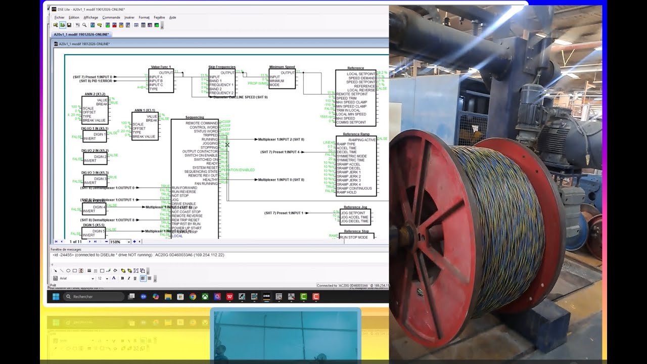Screen dimensions: 647x364
Task: Select the Skip Frequencies function block
Action: (222, 83)
